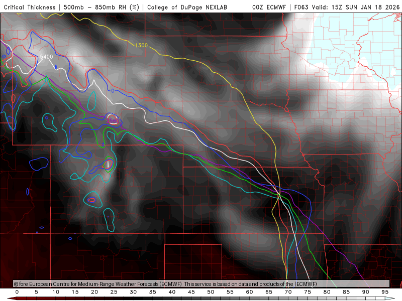This screenshot has height=301, width=402.
Task: Click the "35" value on the color scale
Action: [x=153, y=292]
